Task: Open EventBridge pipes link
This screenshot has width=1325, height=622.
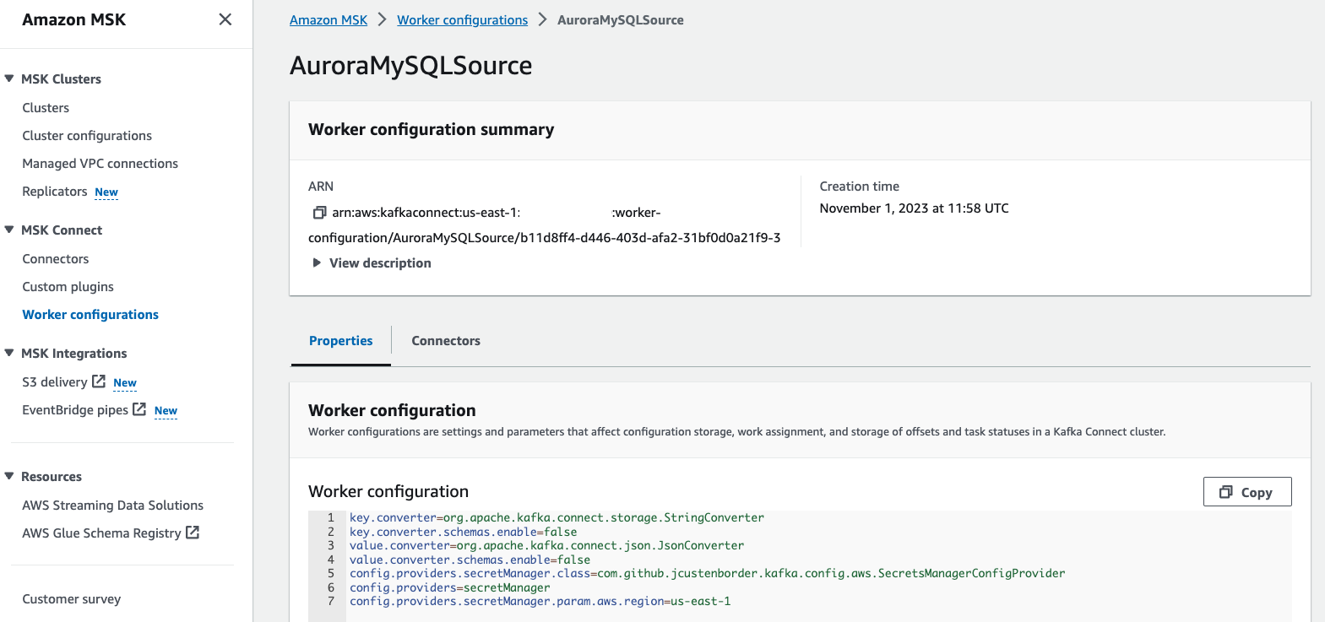Action: (x=75, y=410)
